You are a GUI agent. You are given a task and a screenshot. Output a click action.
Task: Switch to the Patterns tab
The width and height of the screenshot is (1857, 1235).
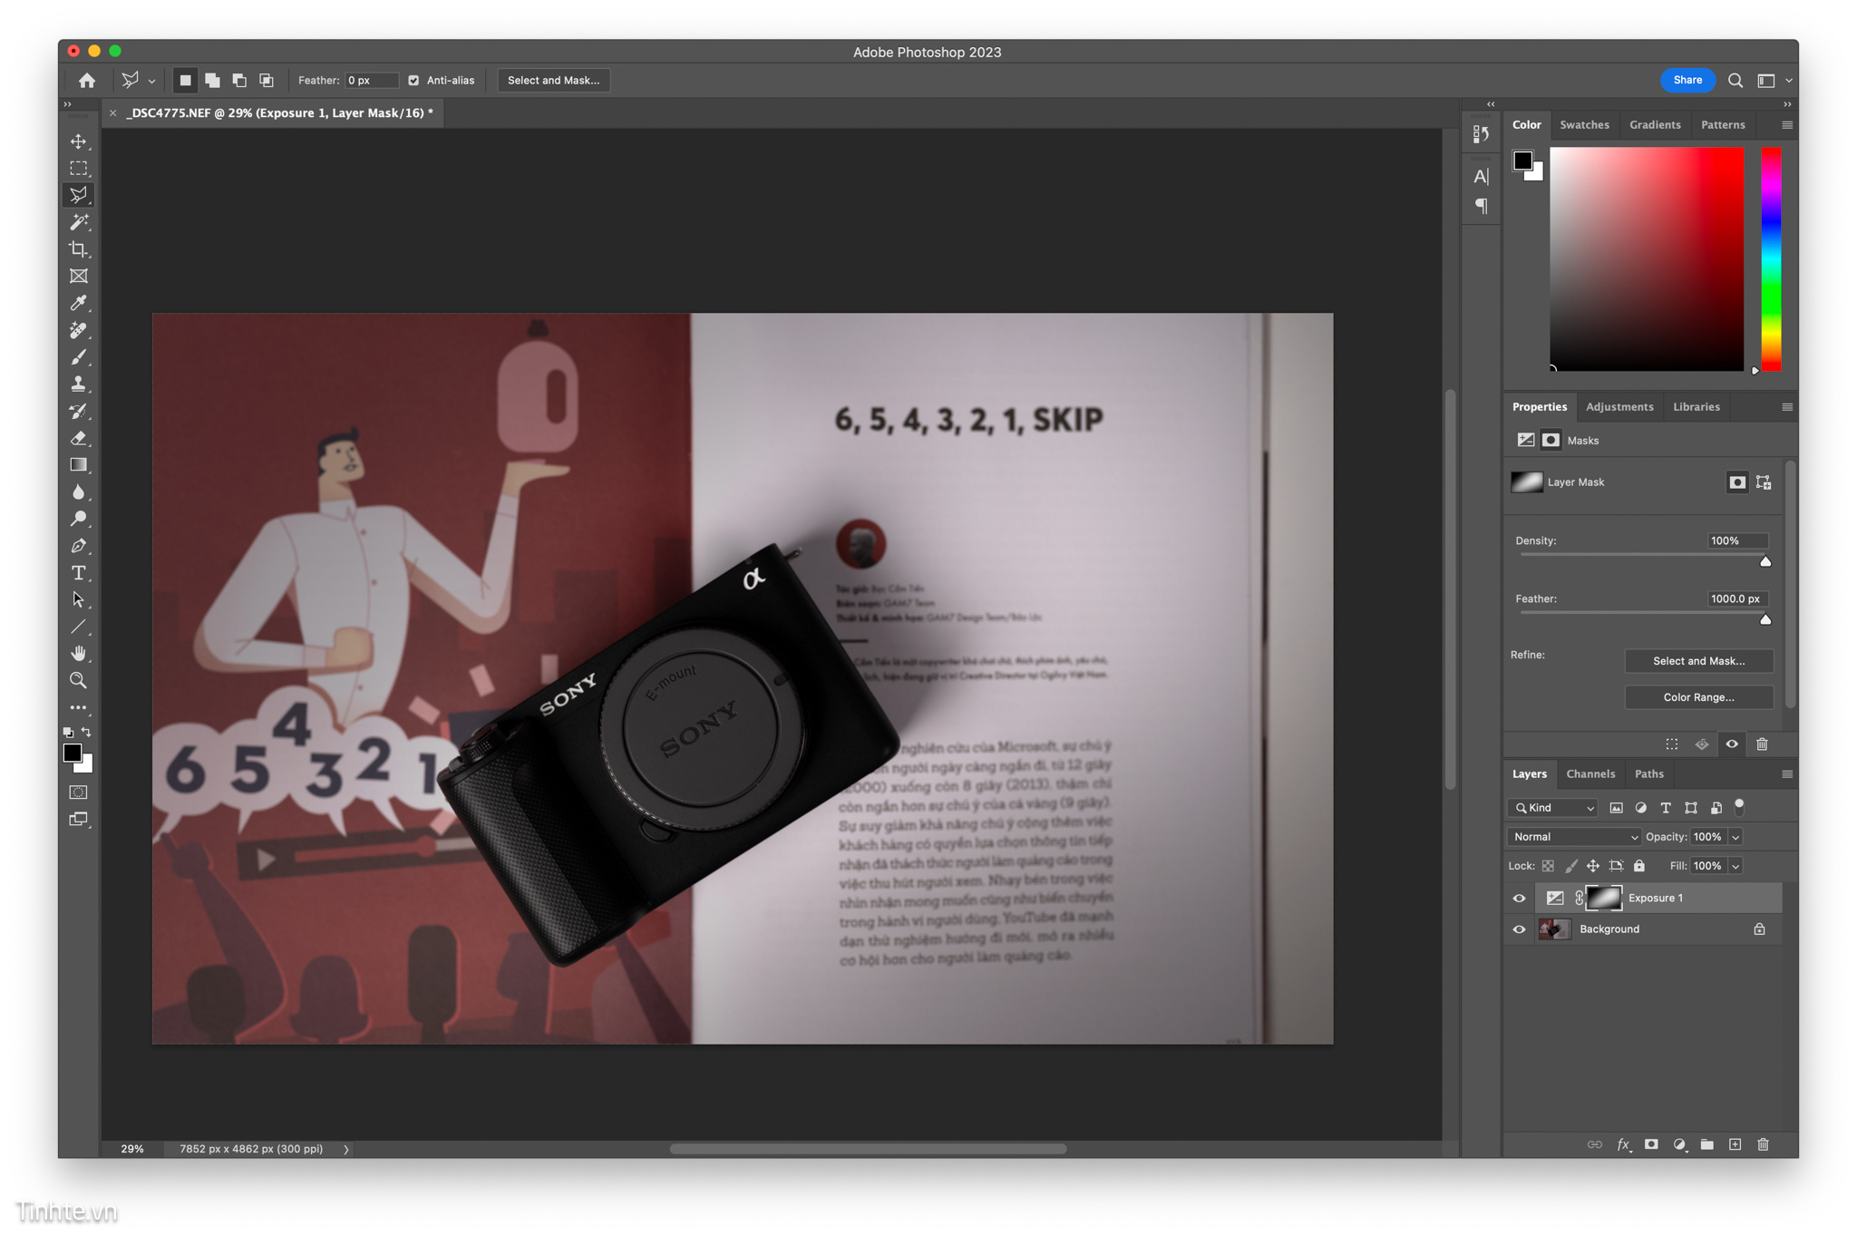coord(1723,125)
